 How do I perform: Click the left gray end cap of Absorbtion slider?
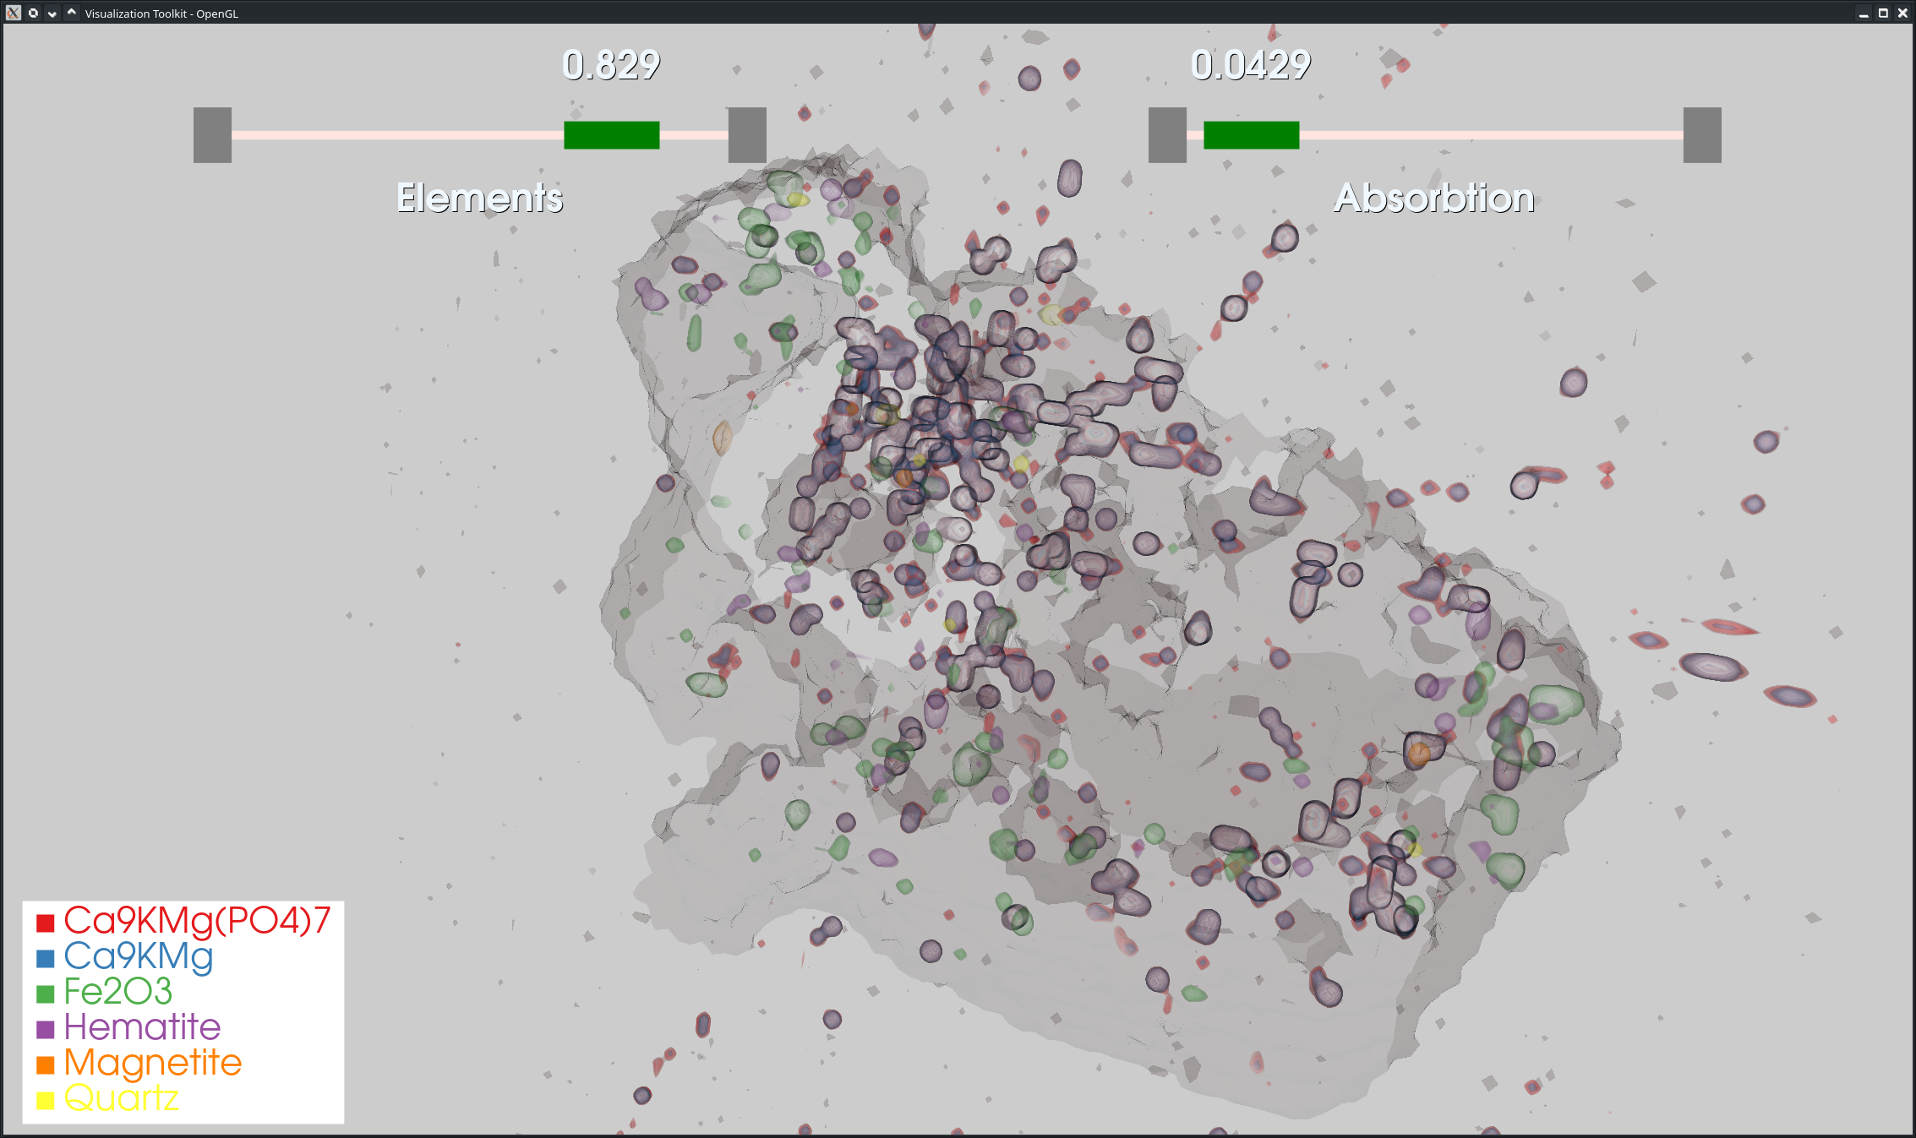1167,135
